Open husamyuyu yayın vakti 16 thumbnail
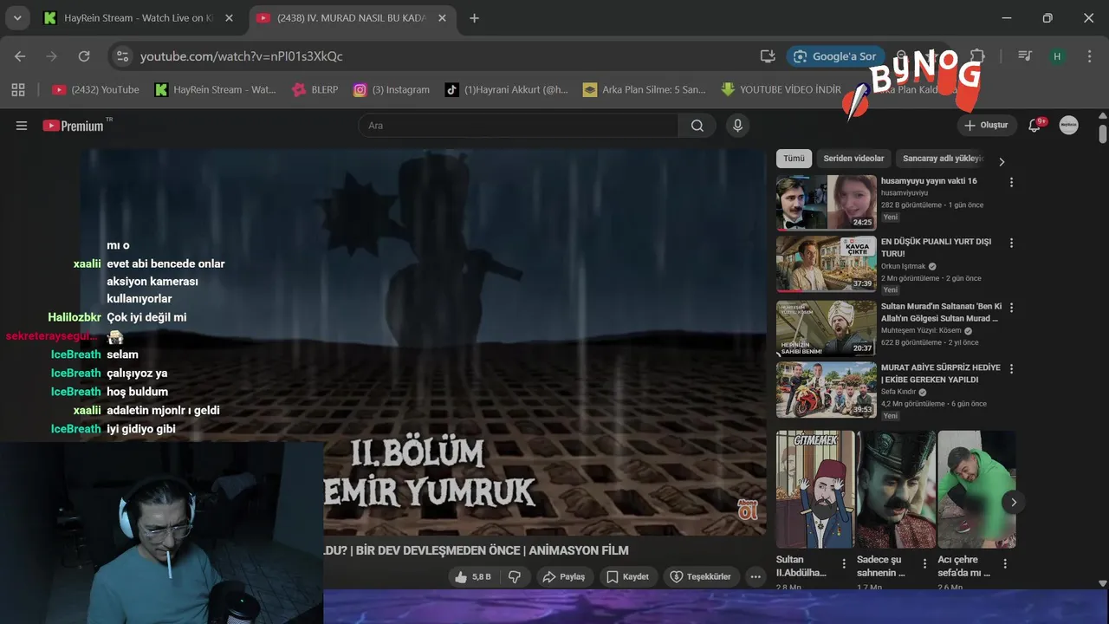 pos(827,203)
